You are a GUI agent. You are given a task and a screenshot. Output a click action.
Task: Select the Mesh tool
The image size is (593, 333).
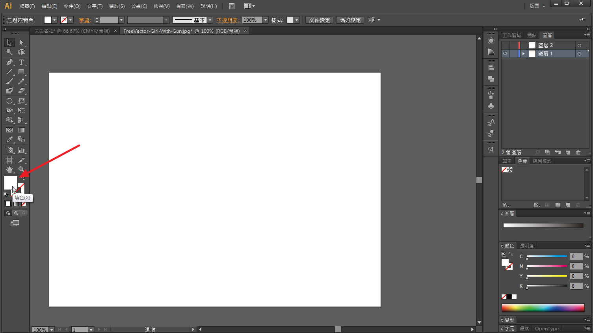pos(9,130)
